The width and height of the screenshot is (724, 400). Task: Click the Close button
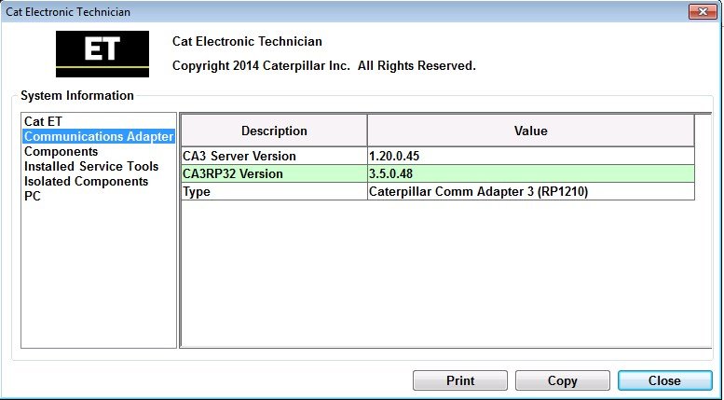click(x=665, y=380)
